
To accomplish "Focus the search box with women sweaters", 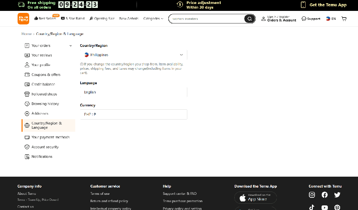I will click(x=207, y=19).
